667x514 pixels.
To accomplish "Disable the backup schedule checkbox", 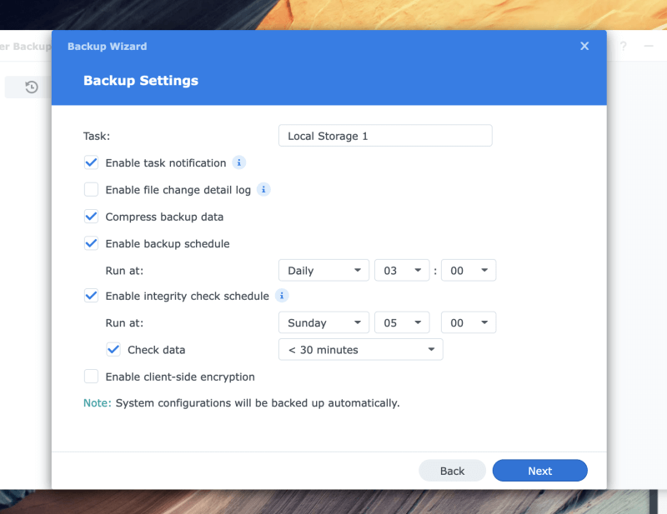I will pos(91,242).
